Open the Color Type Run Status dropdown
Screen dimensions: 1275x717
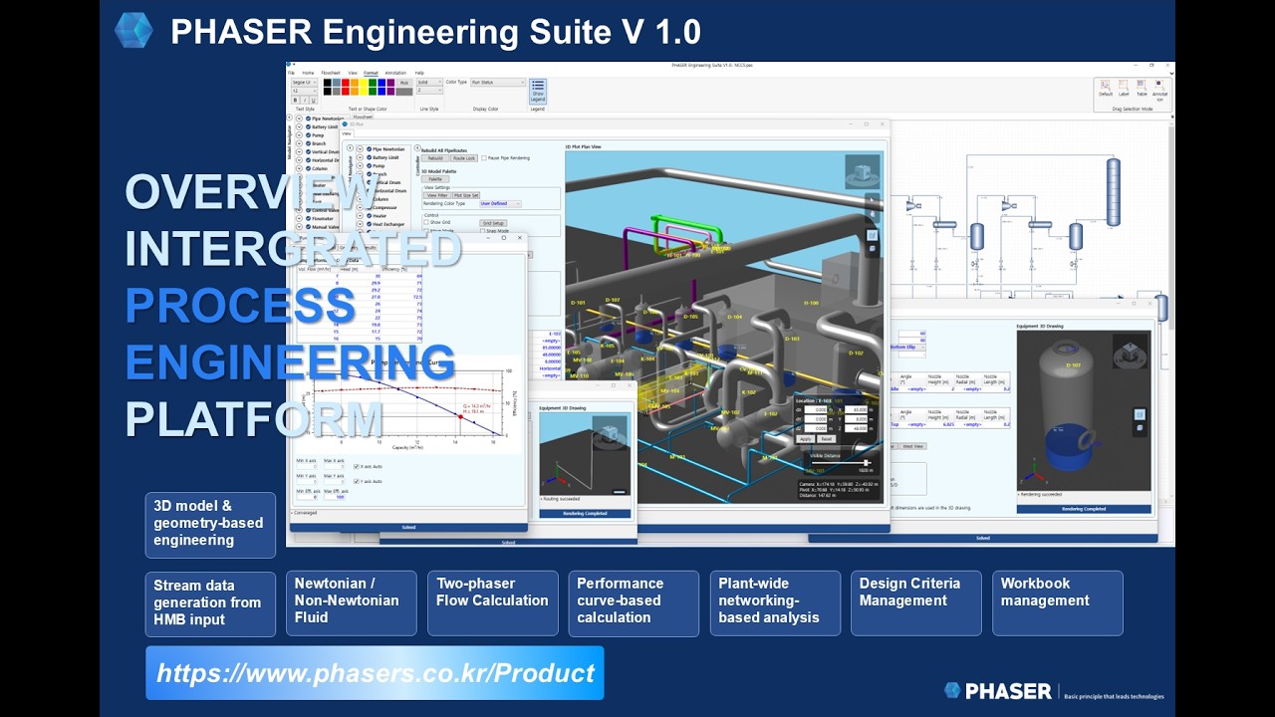click(x=498, y=83)
